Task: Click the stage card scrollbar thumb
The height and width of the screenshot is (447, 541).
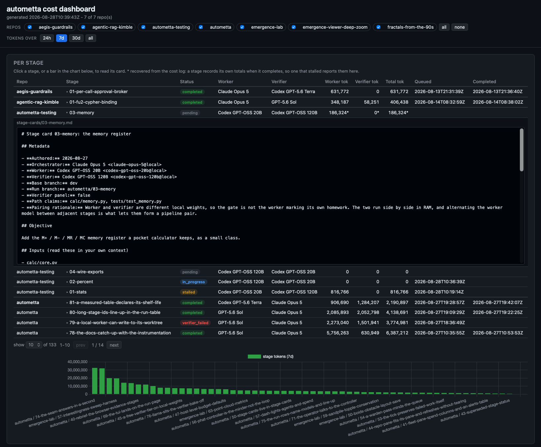Action: pos(522,150)
